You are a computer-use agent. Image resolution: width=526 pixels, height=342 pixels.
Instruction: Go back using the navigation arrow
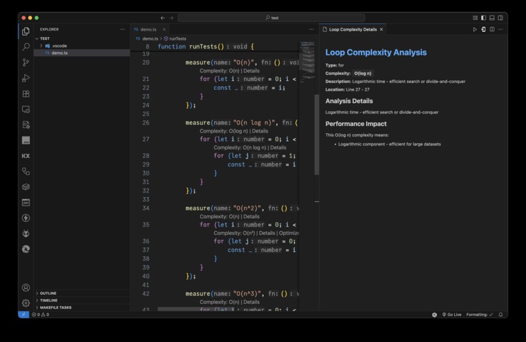click(x=162, y=18)
